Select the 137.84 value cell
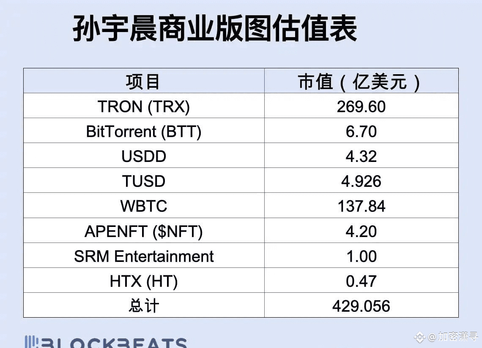Screen dimensions: 482x348 tap(361, 206)
